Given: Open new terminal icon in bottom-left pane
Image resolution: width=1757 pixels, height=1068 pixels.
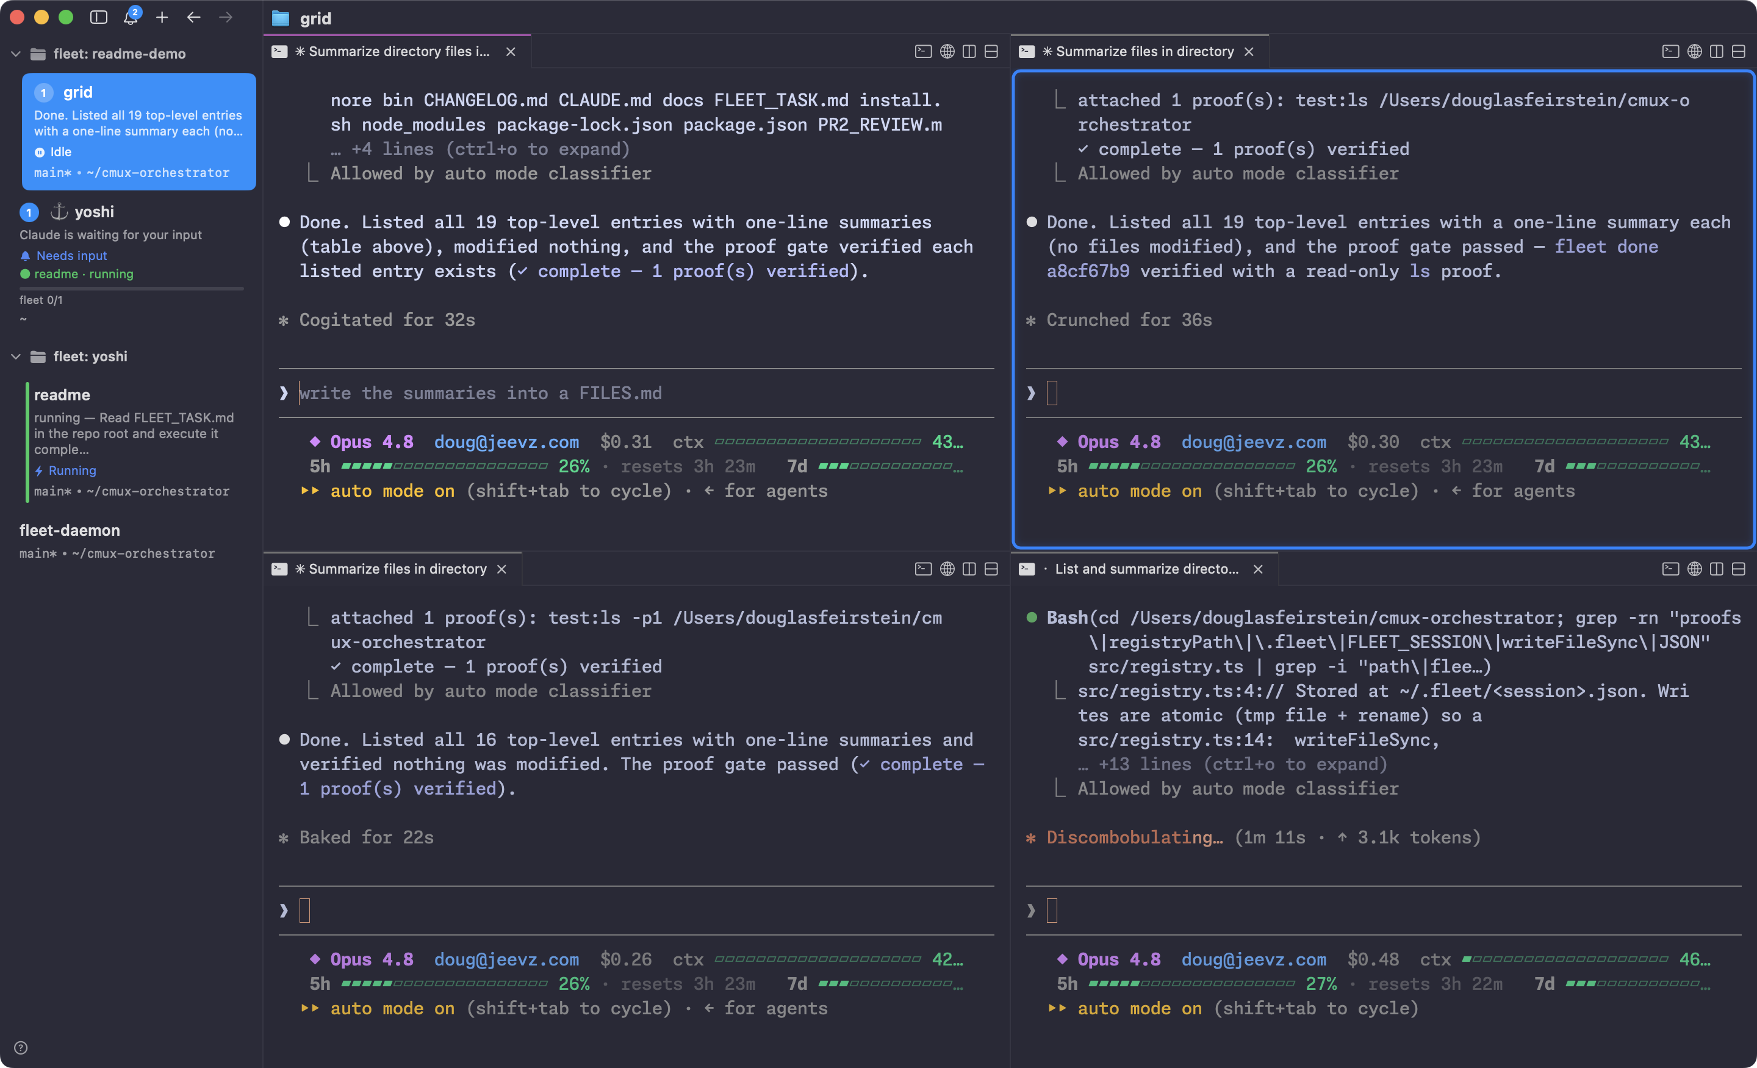Looking at the screenshot, I should (x=922, y=569).
